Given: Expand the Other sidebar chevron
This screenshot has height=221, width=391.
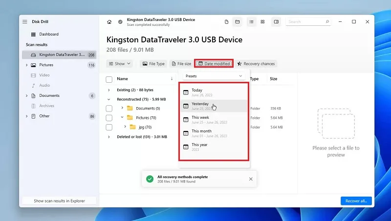Looking at the screenshot, I should click(26, 116).
